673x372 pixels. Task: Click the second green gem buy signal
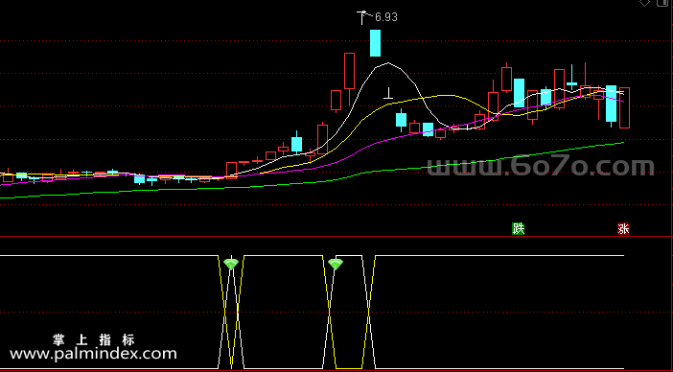pos(336,264)
